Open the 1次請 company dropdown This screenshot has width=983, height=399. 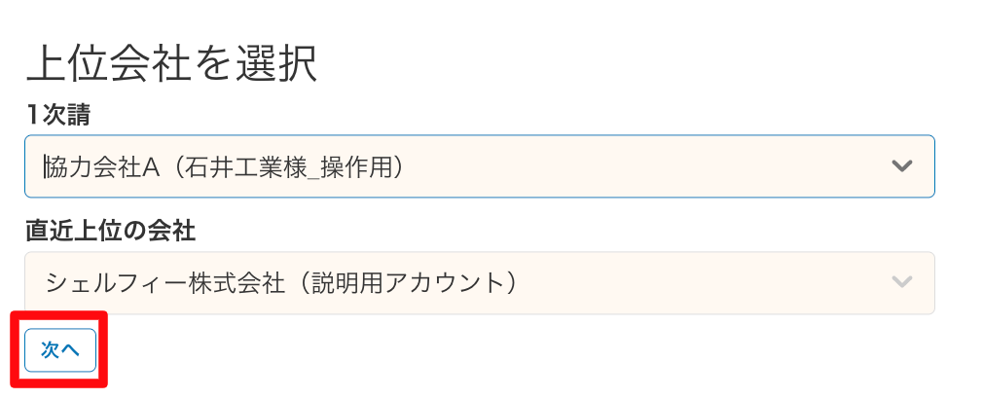click(479, 166)
